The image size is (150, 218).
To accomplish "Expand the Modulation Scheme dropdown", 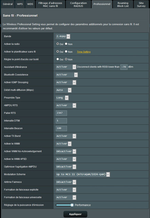I will [x=83, y=174].
